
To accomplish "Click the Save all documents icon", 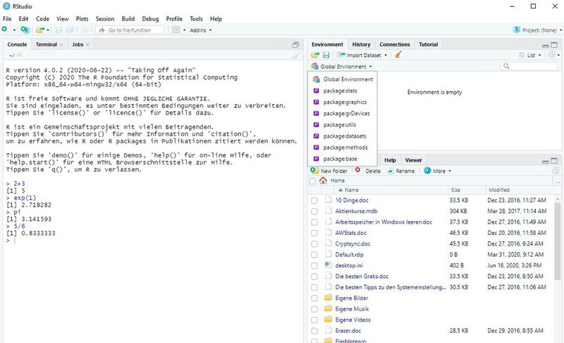I will (x=70, y=30).
